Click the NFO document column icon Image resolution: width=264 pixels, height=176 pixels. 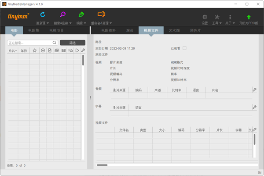point(50,50)
